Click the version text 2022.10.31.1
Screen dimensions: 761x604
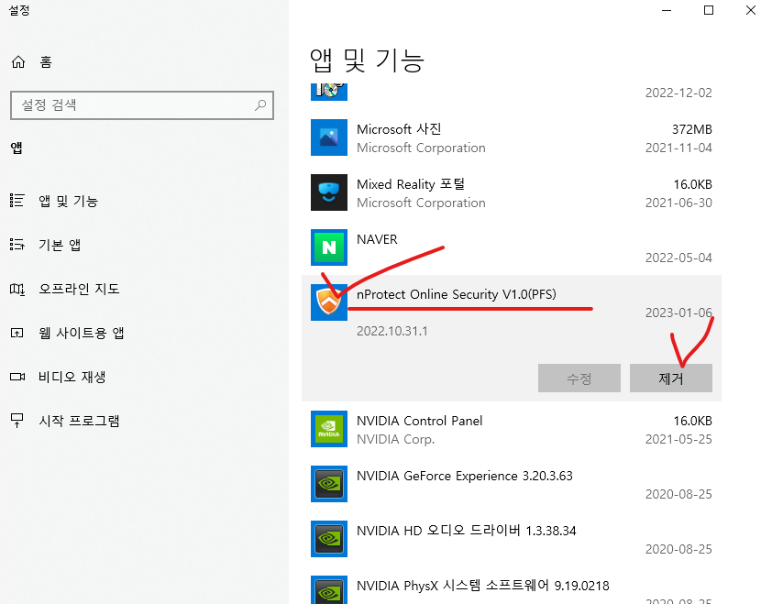coord(392,332)
